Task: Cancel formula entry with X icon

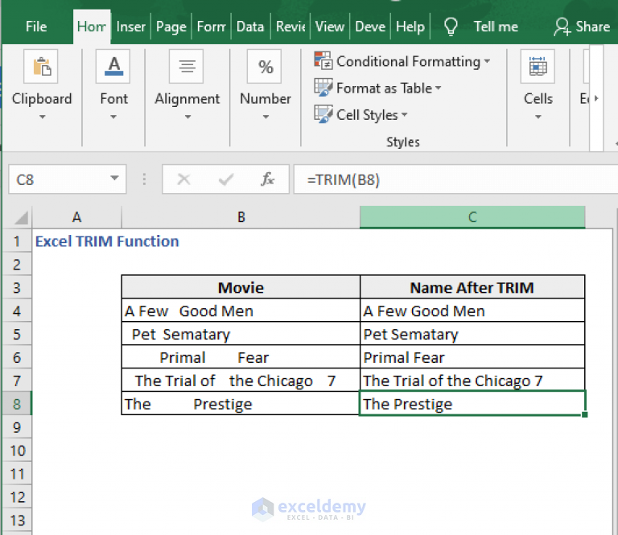Action: pyautogui.click(x=183, y=179)
